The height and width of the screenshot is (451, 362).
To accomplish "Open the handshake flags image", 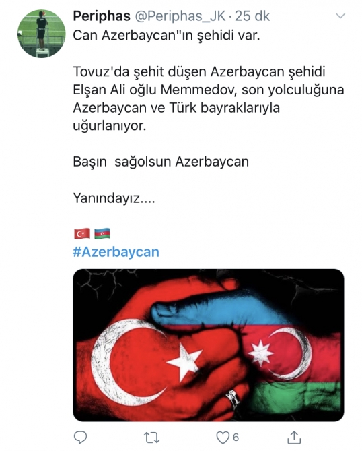I will coord(209,345).
